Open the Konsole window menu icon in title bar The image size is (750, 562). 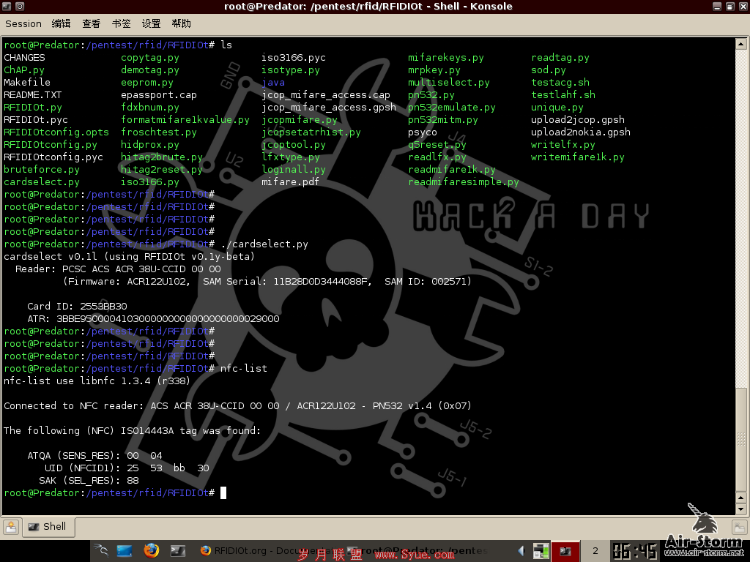point(7,6)
